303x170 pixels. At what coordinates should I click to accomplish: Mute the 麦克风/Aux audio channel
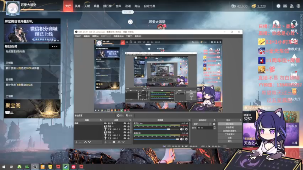pyautogui.click(x=182, y=129)
